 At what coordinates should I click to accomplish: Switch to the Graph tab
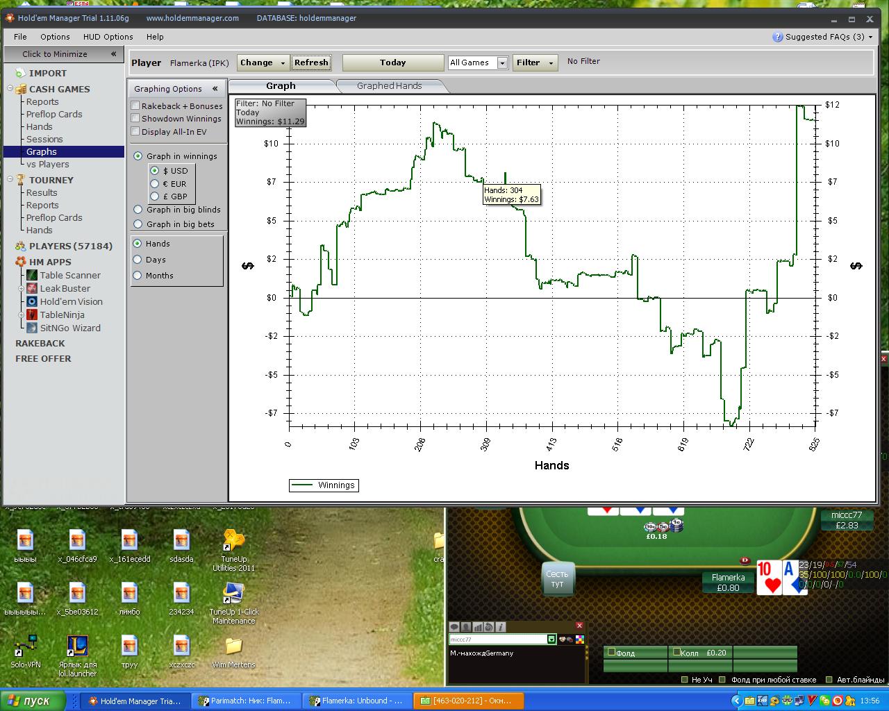tap(281, 86)
